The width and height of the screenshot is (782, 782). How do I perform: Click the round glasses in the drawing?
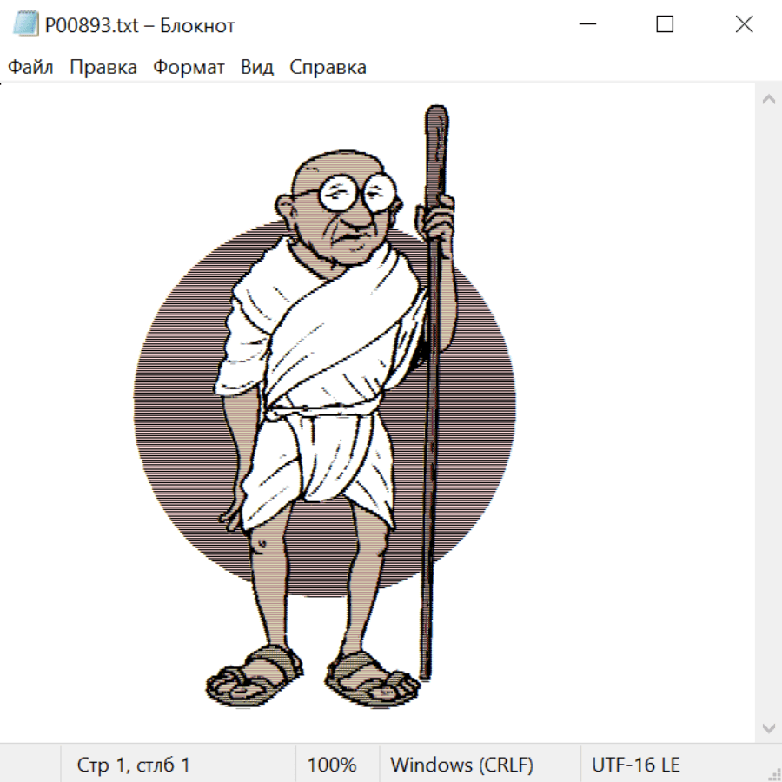coord(356,191)
